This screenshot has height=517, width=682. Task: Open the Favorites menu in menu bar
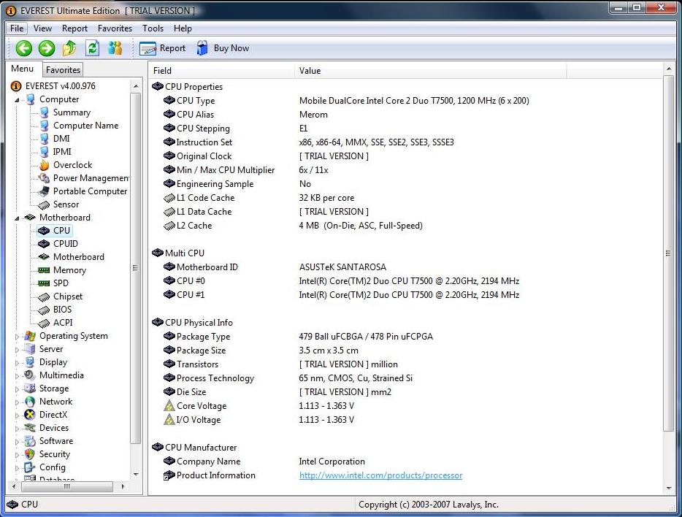(115, 28)
